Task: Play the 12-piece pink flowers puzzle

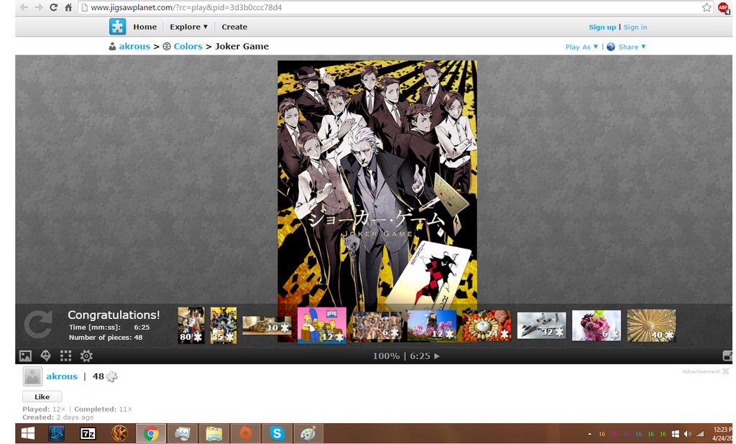Action: tap(432, 325)
